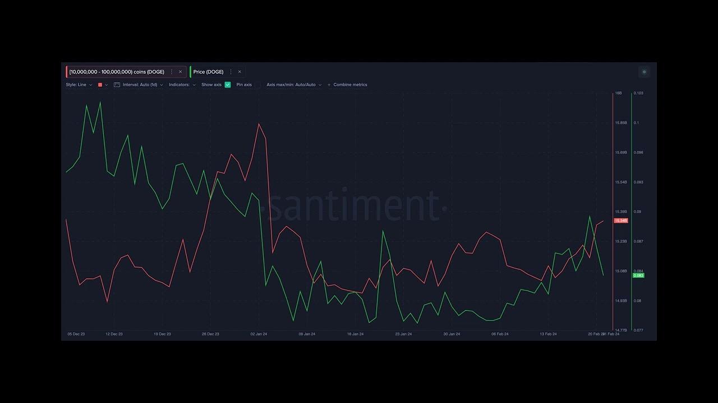Open options menu for coins (DOGE) metric

172,72
